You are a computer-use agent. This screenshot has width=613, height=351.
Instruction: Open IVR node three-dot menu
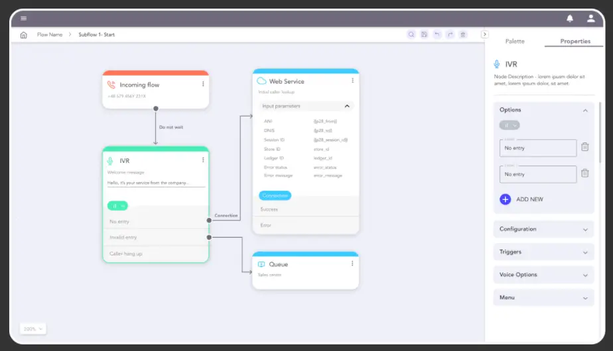[203, 160]
